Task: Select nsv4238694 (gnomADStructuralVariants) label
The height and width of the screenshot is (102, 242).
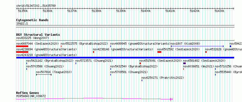Action: point(46,49)
